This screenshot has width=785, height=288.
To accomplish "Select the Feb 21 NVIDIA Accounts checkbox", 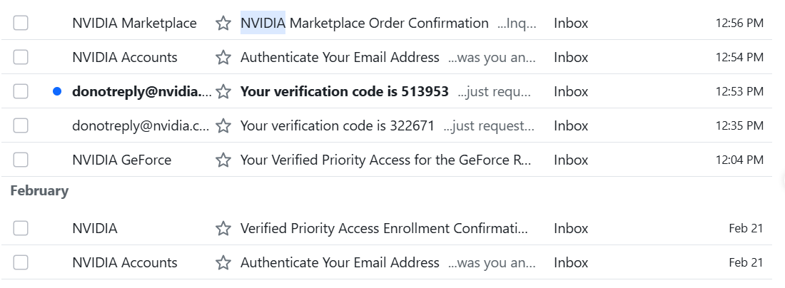I will [21, 262].
